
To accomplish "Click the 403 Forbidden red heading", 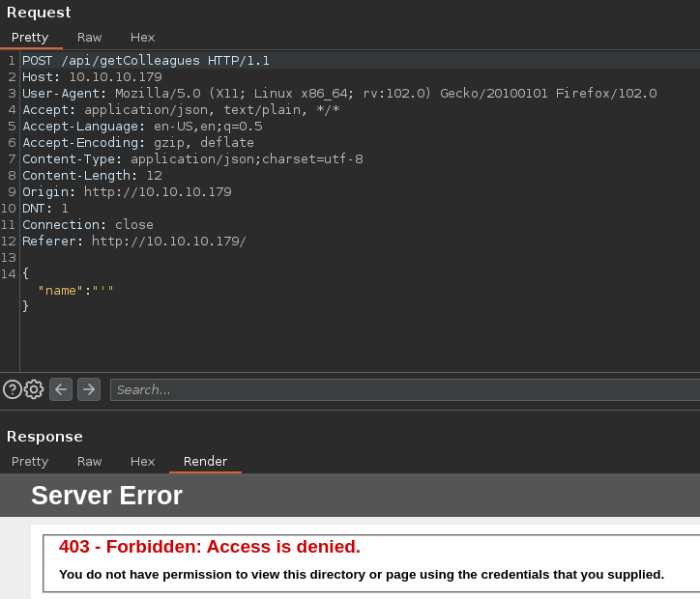I will pos(209,547).
